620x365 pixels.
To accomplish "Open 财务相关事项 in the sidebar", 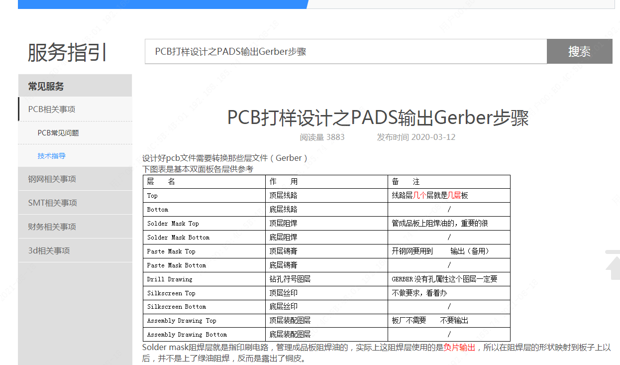I will click(x=52, y=227).
